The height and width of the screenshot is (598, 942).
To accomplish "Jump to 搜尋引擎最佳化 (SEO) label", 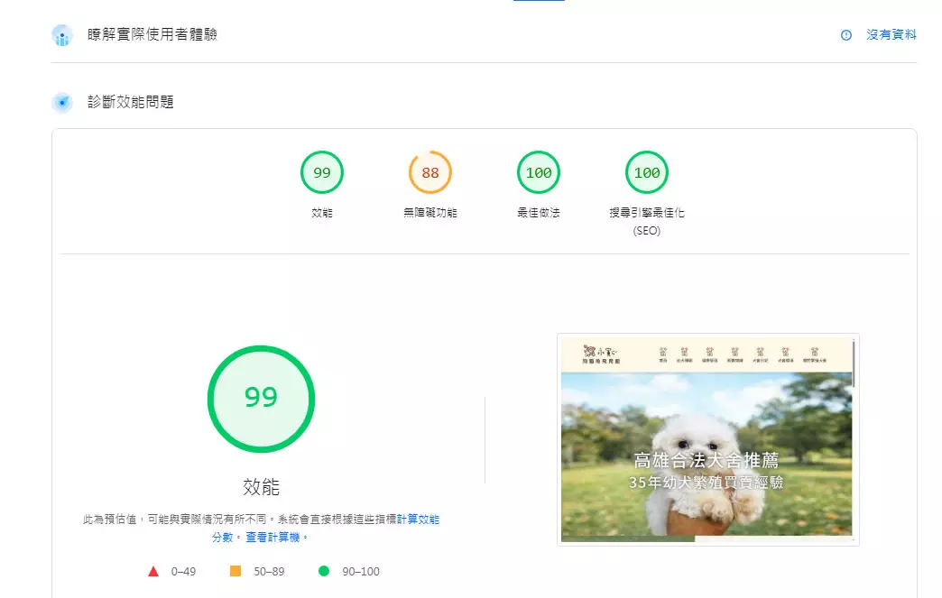I will [x=647, y=221].
